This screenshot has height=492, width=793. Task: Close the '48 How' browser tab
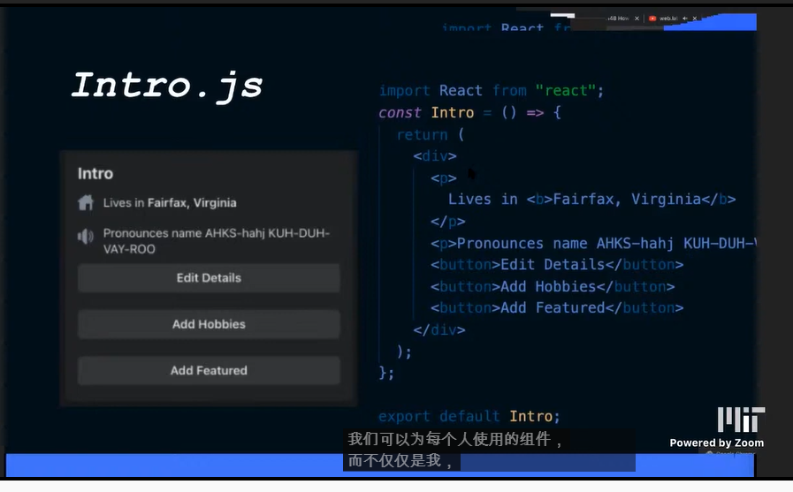click(x=637, y=19)
